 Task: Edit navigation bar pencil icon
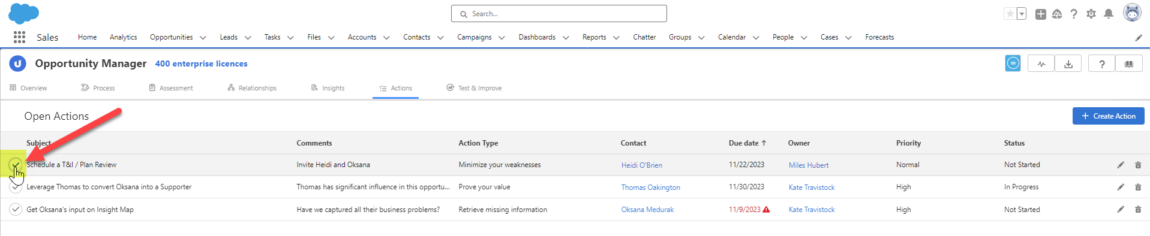click(1139, 38)
